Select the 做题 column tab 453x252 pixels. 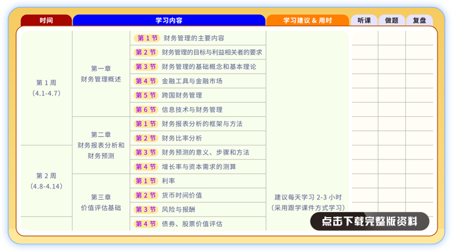pos(392,21)
